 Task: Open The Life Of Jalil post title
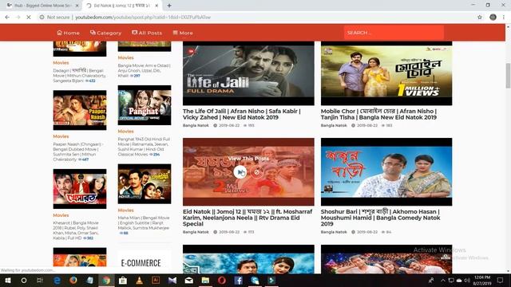[241, 114]
